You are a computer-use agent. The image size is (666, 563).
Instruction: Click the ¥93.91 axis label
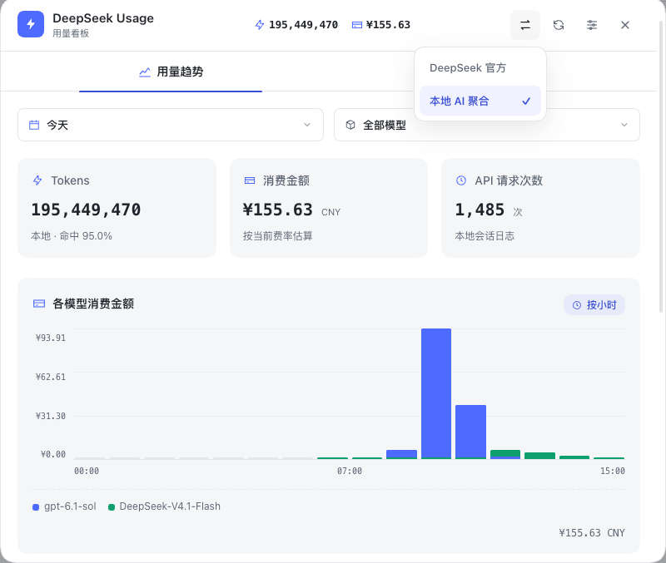coord(51,338)
